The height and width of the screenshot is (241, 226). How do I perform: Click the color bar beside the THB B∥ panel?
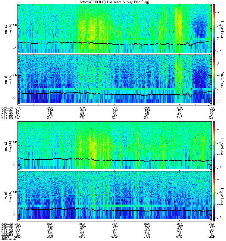(214, 80)
